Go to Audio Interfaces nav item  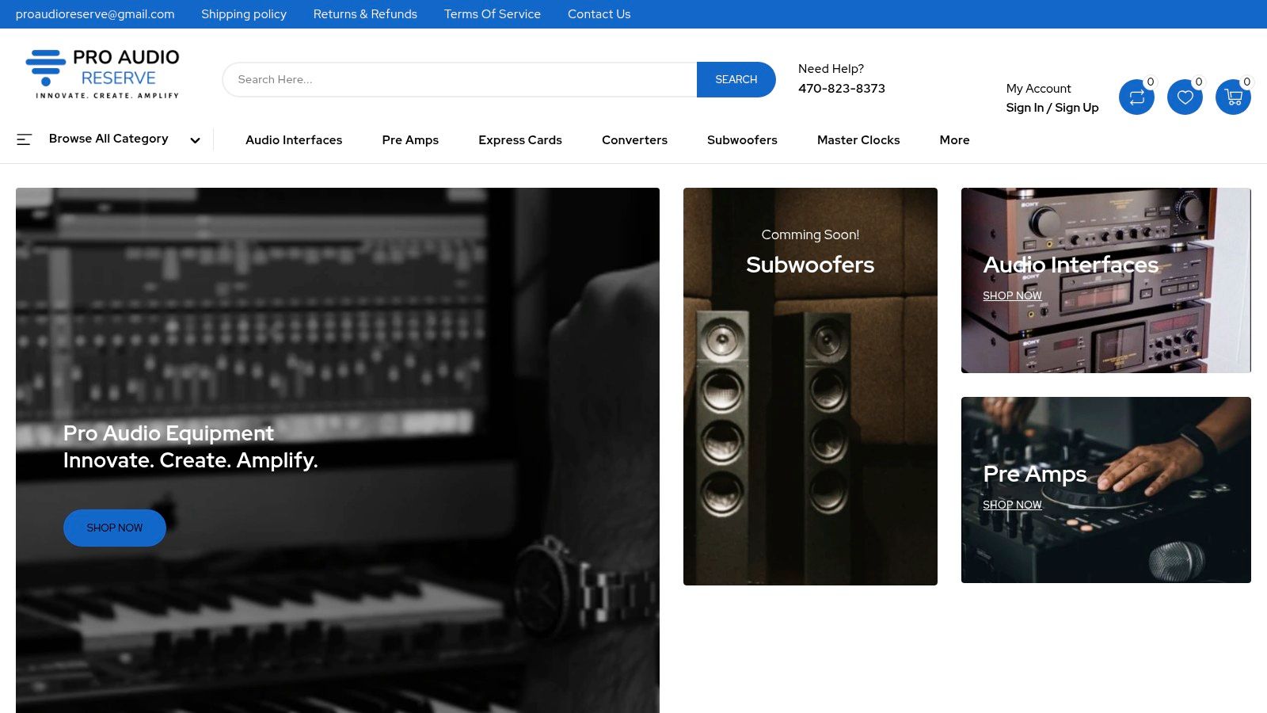[294, 139]
